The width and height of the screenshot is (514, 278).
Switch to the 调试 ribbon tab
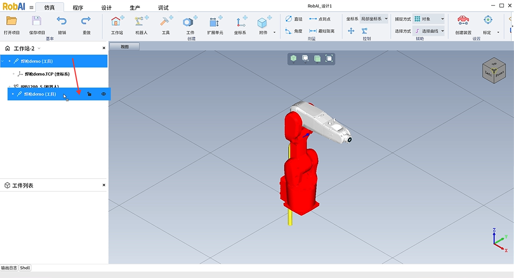tap(163, 8)
